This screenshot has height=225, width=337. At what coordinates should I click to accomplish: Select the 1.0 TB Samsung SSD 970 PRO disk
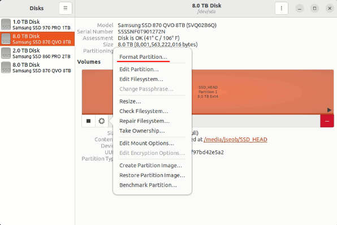37,24
